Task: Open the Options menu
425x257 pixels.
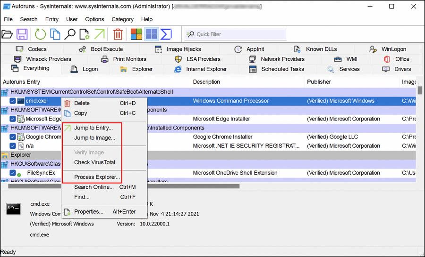Action: 94,19
